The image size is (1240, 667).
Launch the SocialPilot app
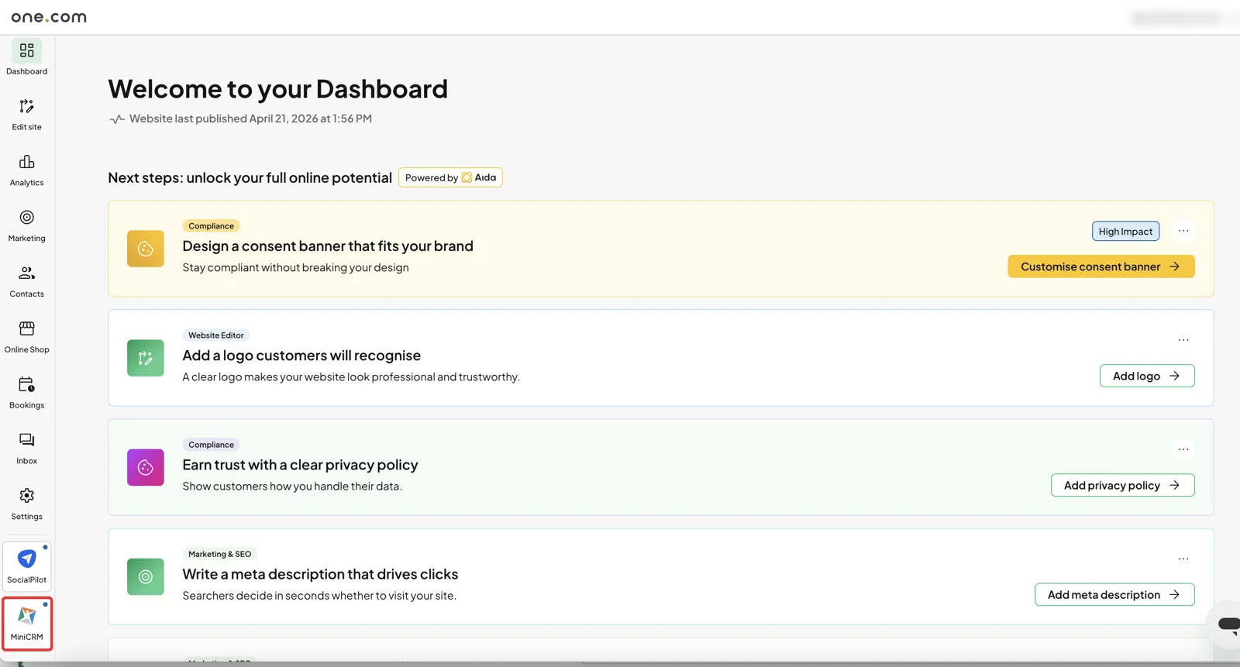[27, 566]
